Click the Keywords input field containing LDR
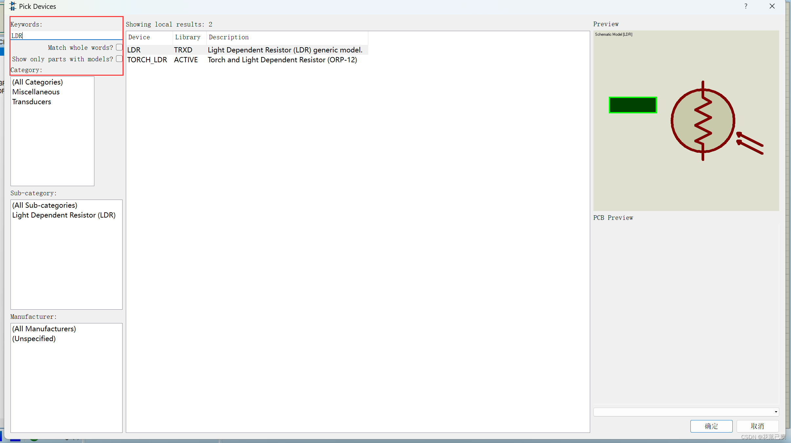791x443 pixels. [67, 36]
